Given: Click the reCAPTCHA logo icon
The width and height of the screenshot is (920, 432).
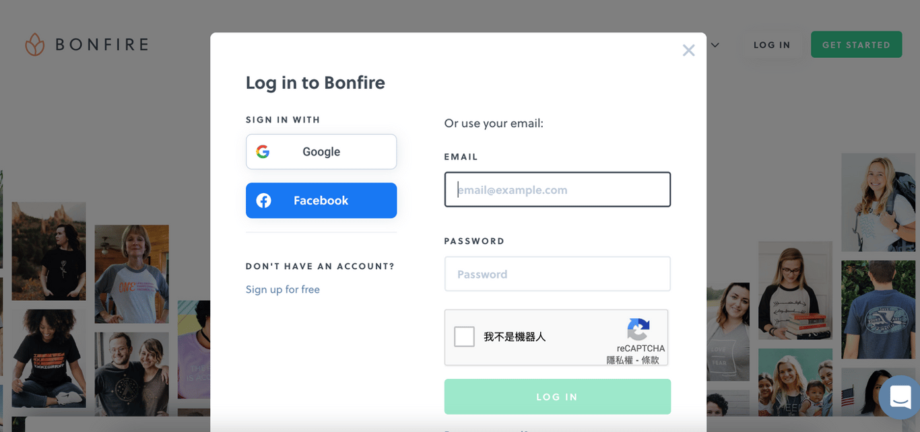Looking at the screenshot, I should (x=638, y=329).
